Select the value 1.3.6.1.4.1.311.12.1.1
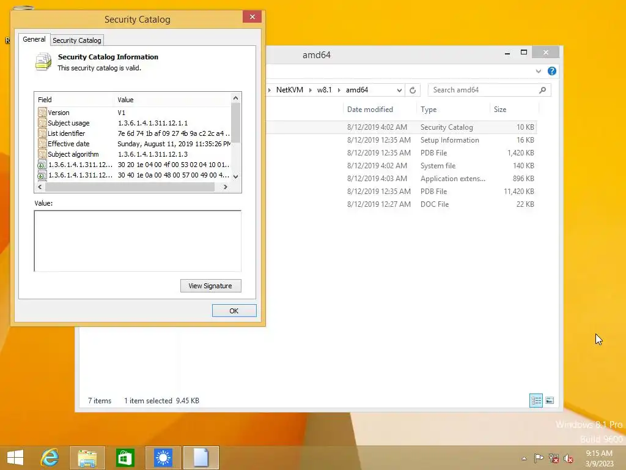Image resolution: width=626 pixels, height=470 pixels. pos(152,122)
